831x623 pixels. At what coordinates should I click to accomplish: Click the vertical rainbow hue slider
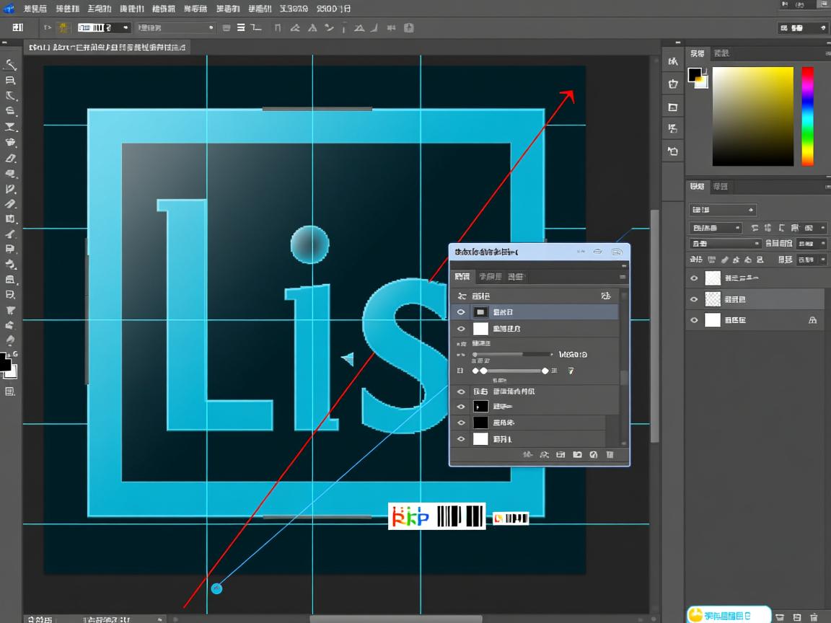pos(807,115)
